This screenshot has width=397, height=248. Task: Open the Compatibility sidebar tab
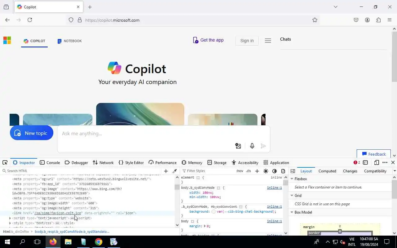tap(375, 171)
